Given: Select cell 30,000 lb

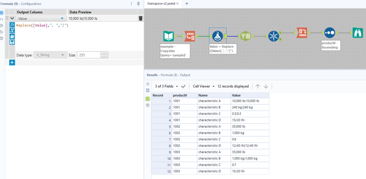Looking at the screenshot, I should point(250,127).
